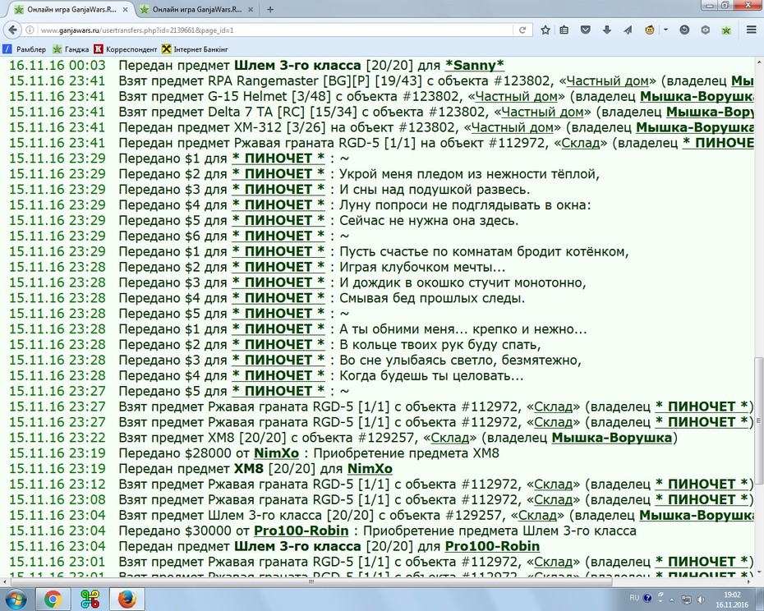Open ПИНОЧЕТ link beside 'Сейчас не нужна она'
Image resolution: width=764 pixels, height=611 pixels.
(x=278, y=221)
